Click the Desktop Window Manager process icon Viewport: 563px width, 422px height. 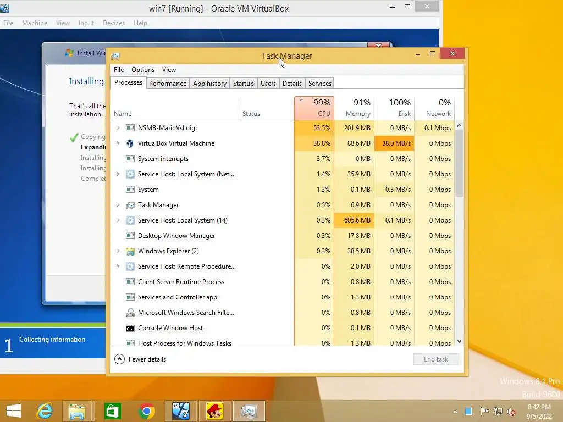point(130,236)
